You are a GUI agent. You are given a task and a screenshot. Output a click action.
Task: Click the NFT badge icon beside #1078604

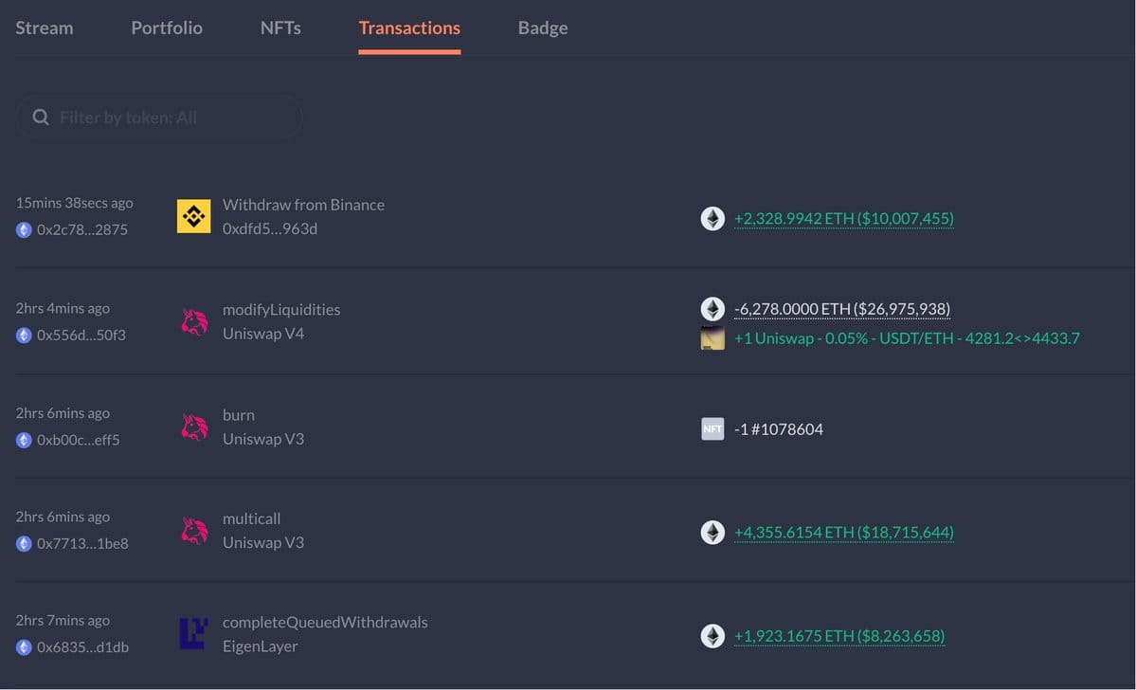coord(712,429)
